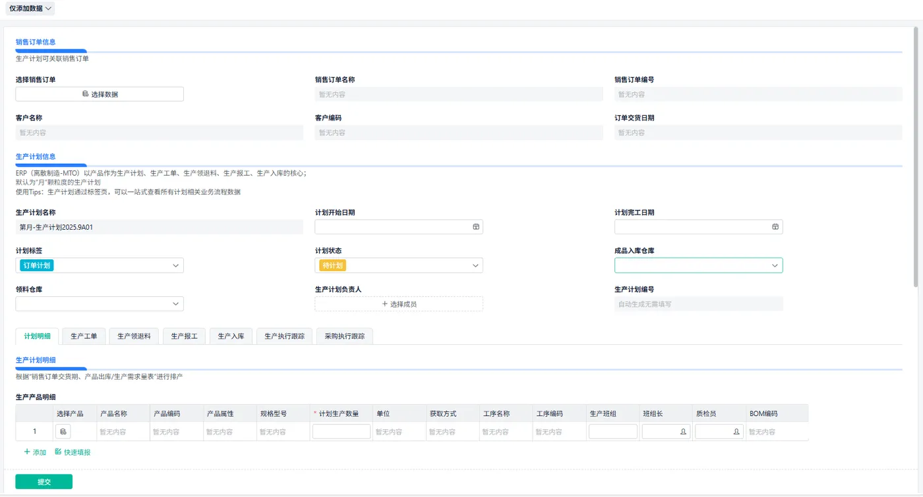923x497 pixels.
Task: Open calendar icon in 计划开始日期 field
Action: pyautogui.click(x=476, y=226)
